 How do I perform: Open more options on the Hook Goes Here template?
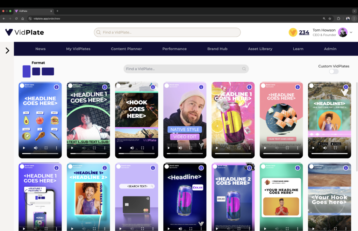pyautogui.click(x=153, y=148)
